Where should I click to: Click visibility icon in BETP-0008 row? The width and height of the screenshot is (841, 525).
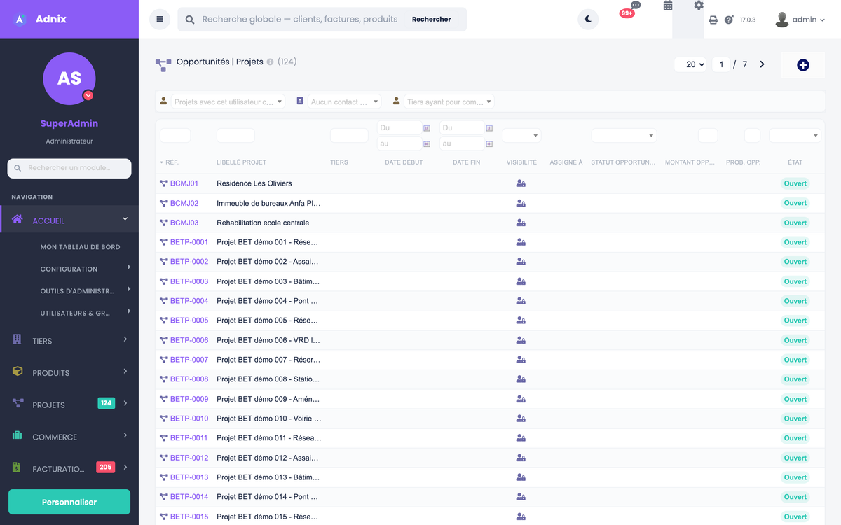pyautogui.click(x=521, y=379)
